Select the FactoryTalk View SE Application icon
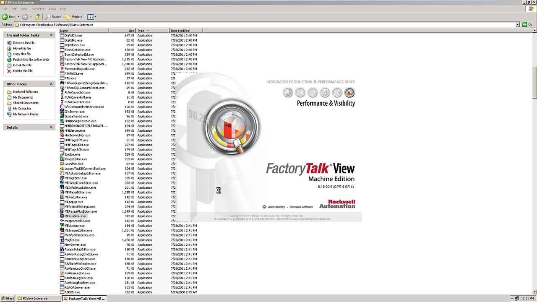 point(62,64)
